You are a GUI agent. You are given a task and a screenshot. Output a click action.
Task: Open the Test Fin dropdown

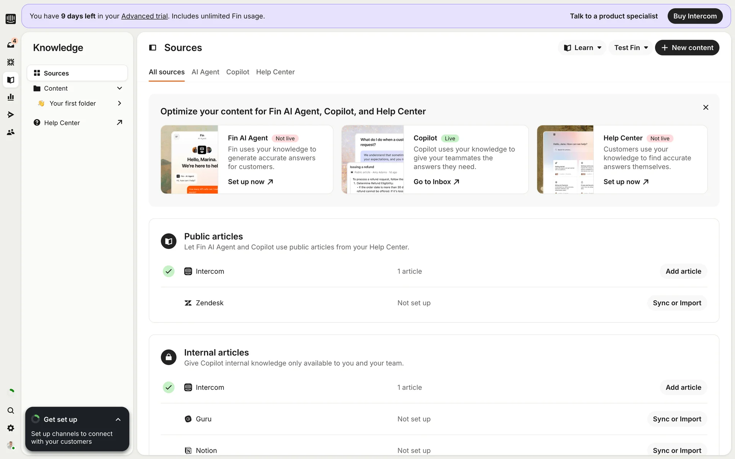tap(631, 47)
